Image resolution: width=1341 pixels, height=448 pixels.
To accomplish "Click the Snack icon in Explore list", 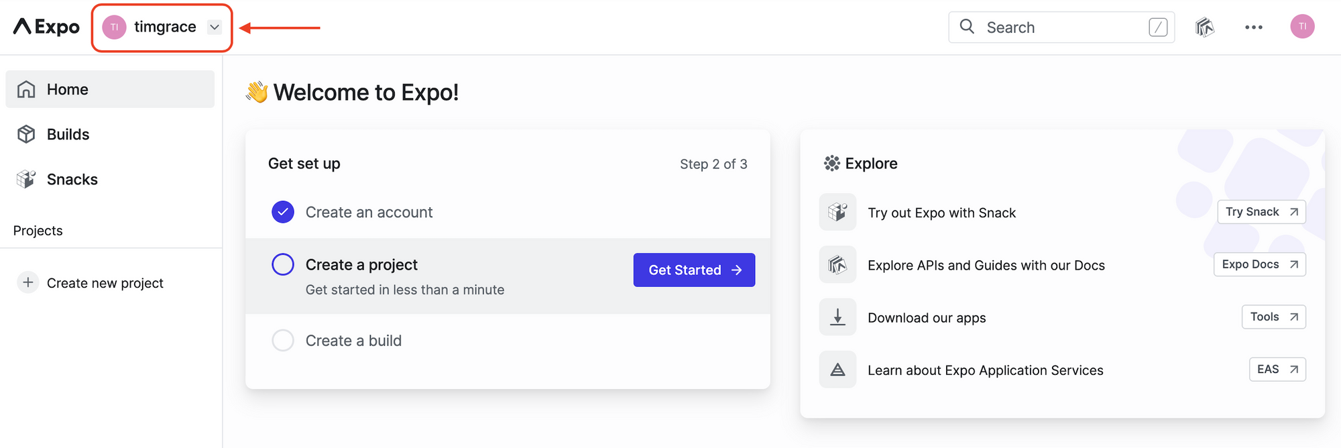I will pyautogui.click(x=837, y=212).
